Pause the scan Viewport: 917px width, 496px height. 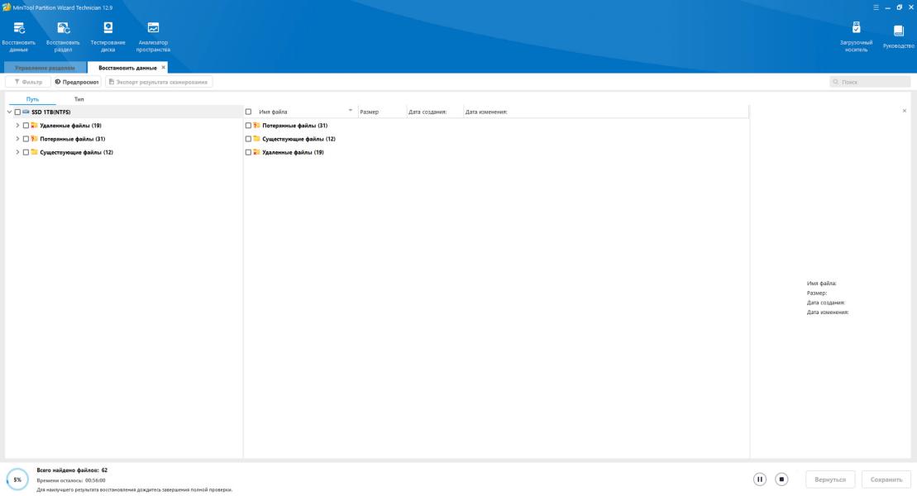point(760,479)
